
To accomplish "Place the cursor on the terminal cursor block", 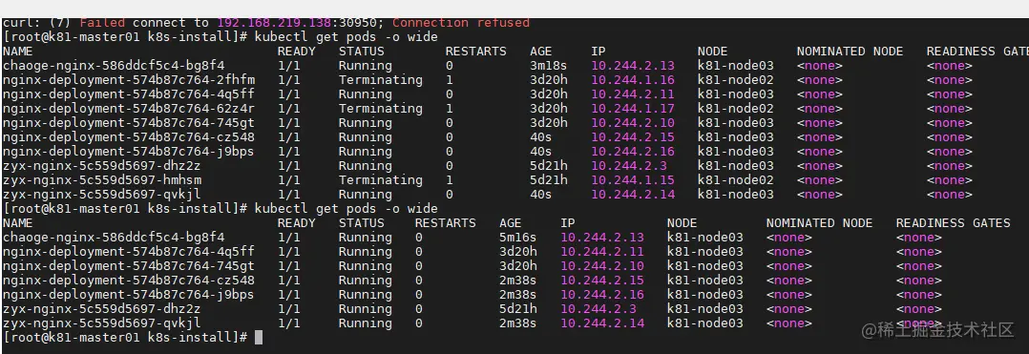I will 259,338.
